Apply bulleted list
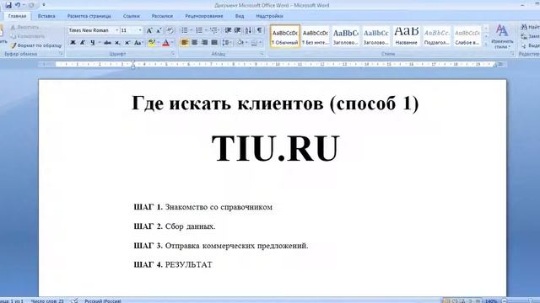 click(185, 30)
